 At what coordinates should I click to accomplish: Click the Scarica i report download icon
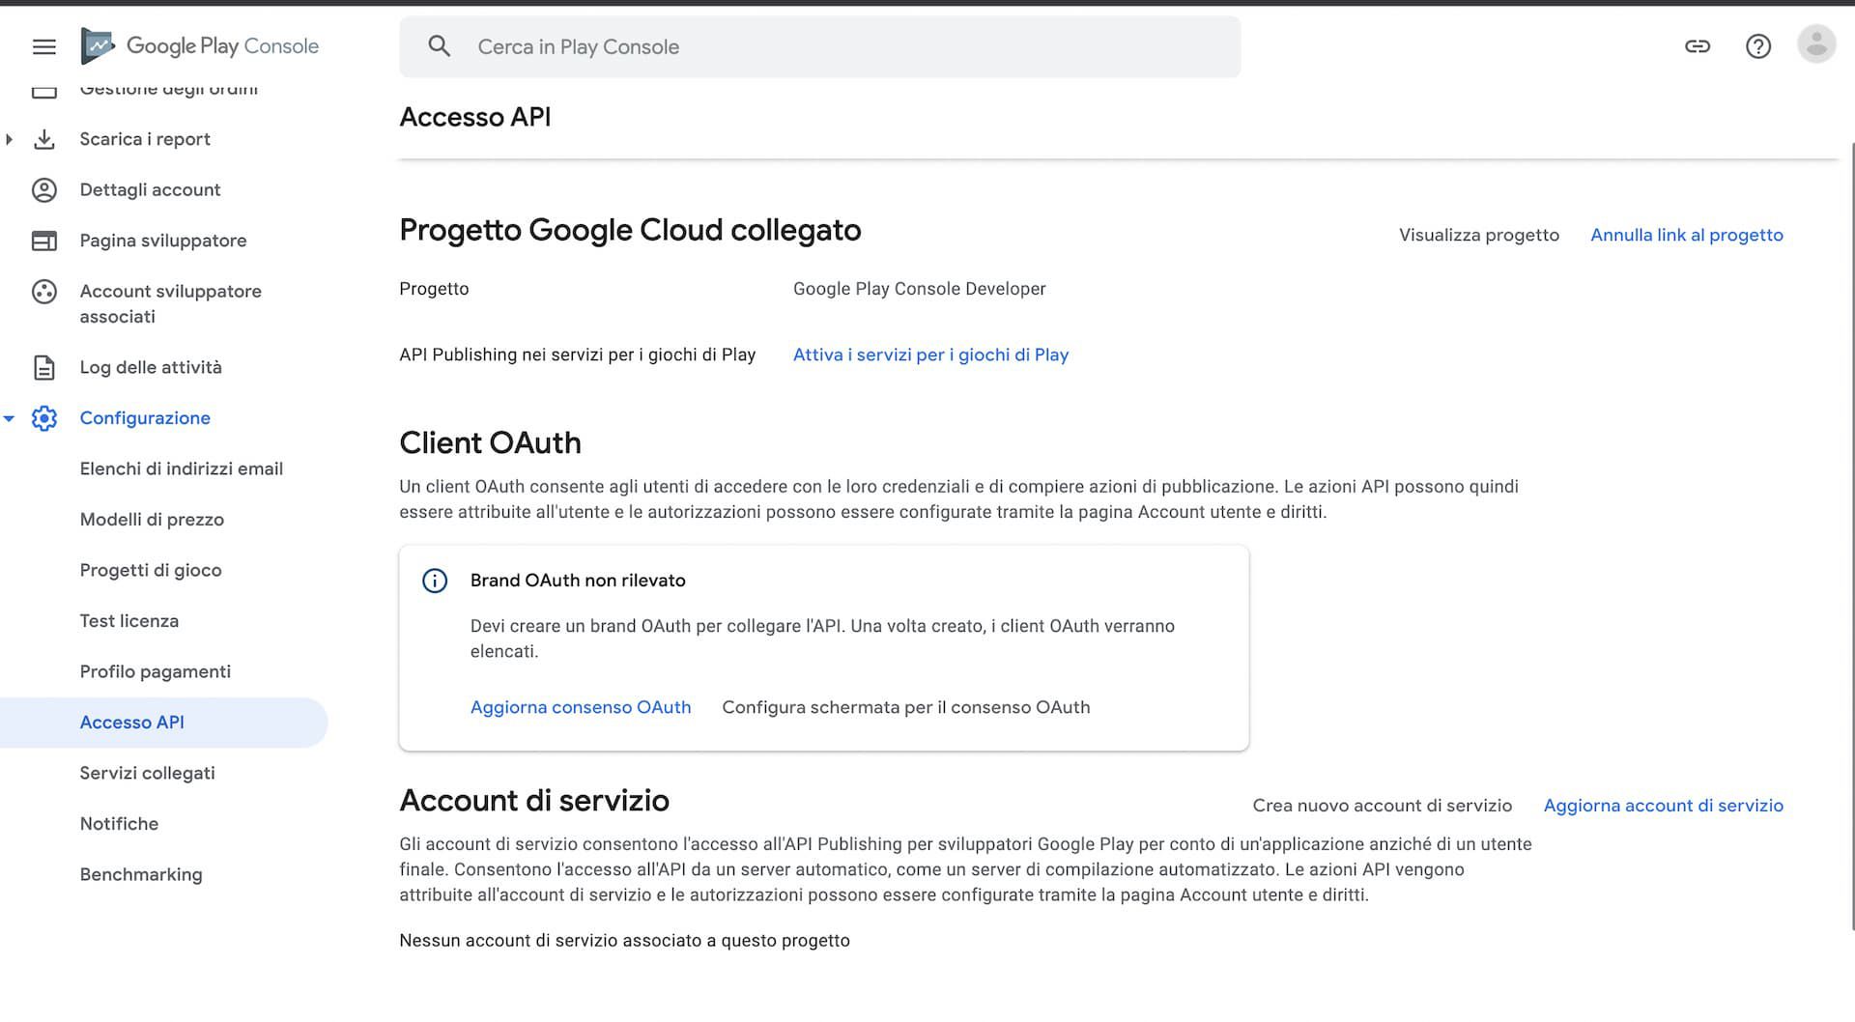click(x=44, y=139)
